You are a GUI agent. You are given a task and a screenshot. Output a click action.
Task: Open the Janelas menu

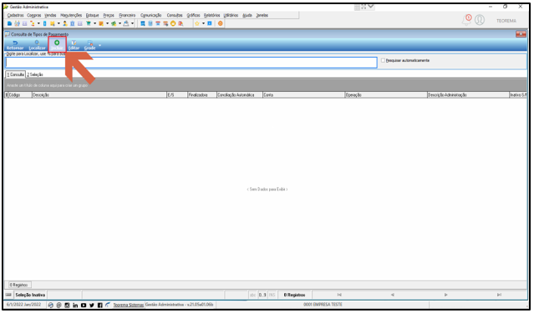pos(262,15)
